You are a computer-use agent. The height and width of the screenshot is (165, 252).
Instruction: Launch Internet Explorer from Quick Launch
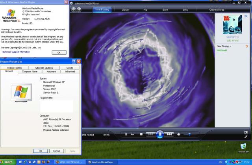[25, 162]
